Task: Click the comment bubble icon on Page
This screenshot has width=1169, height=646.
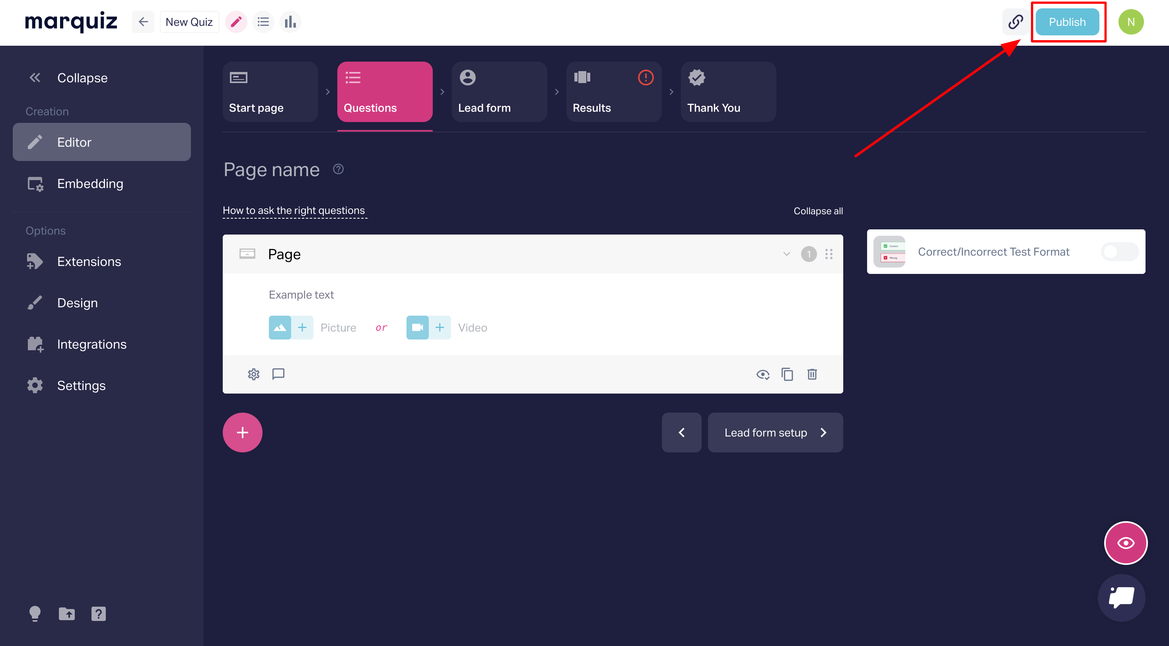Action: (x=278, y=374)
